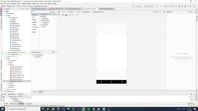
Task: Open Component Tree gear settings
Action: tap(53, 52)
